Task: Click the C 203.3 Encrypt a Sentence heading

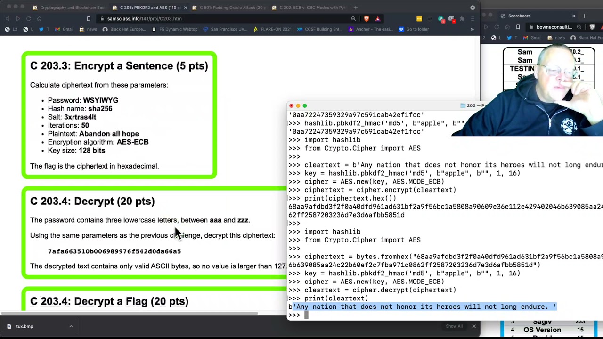Action: (119, 66)
